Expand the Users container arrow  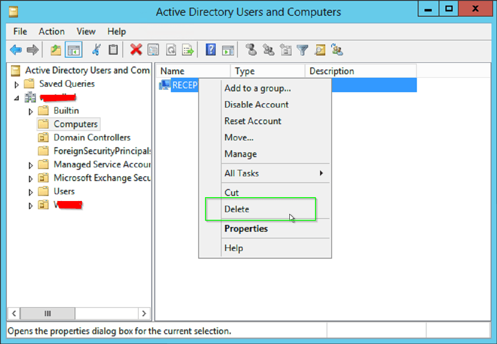31,192
